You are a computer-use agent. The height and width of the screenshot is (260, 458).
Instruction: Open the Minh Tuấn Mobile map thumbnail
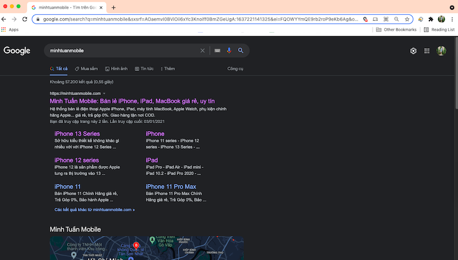(147, 248)
